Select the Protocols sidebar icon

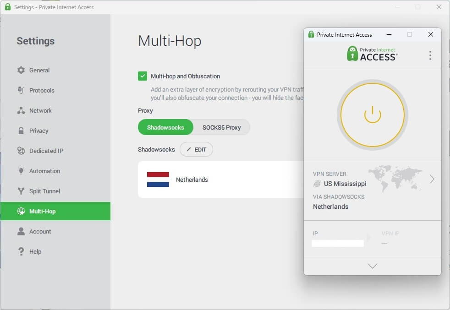(21, 90)
